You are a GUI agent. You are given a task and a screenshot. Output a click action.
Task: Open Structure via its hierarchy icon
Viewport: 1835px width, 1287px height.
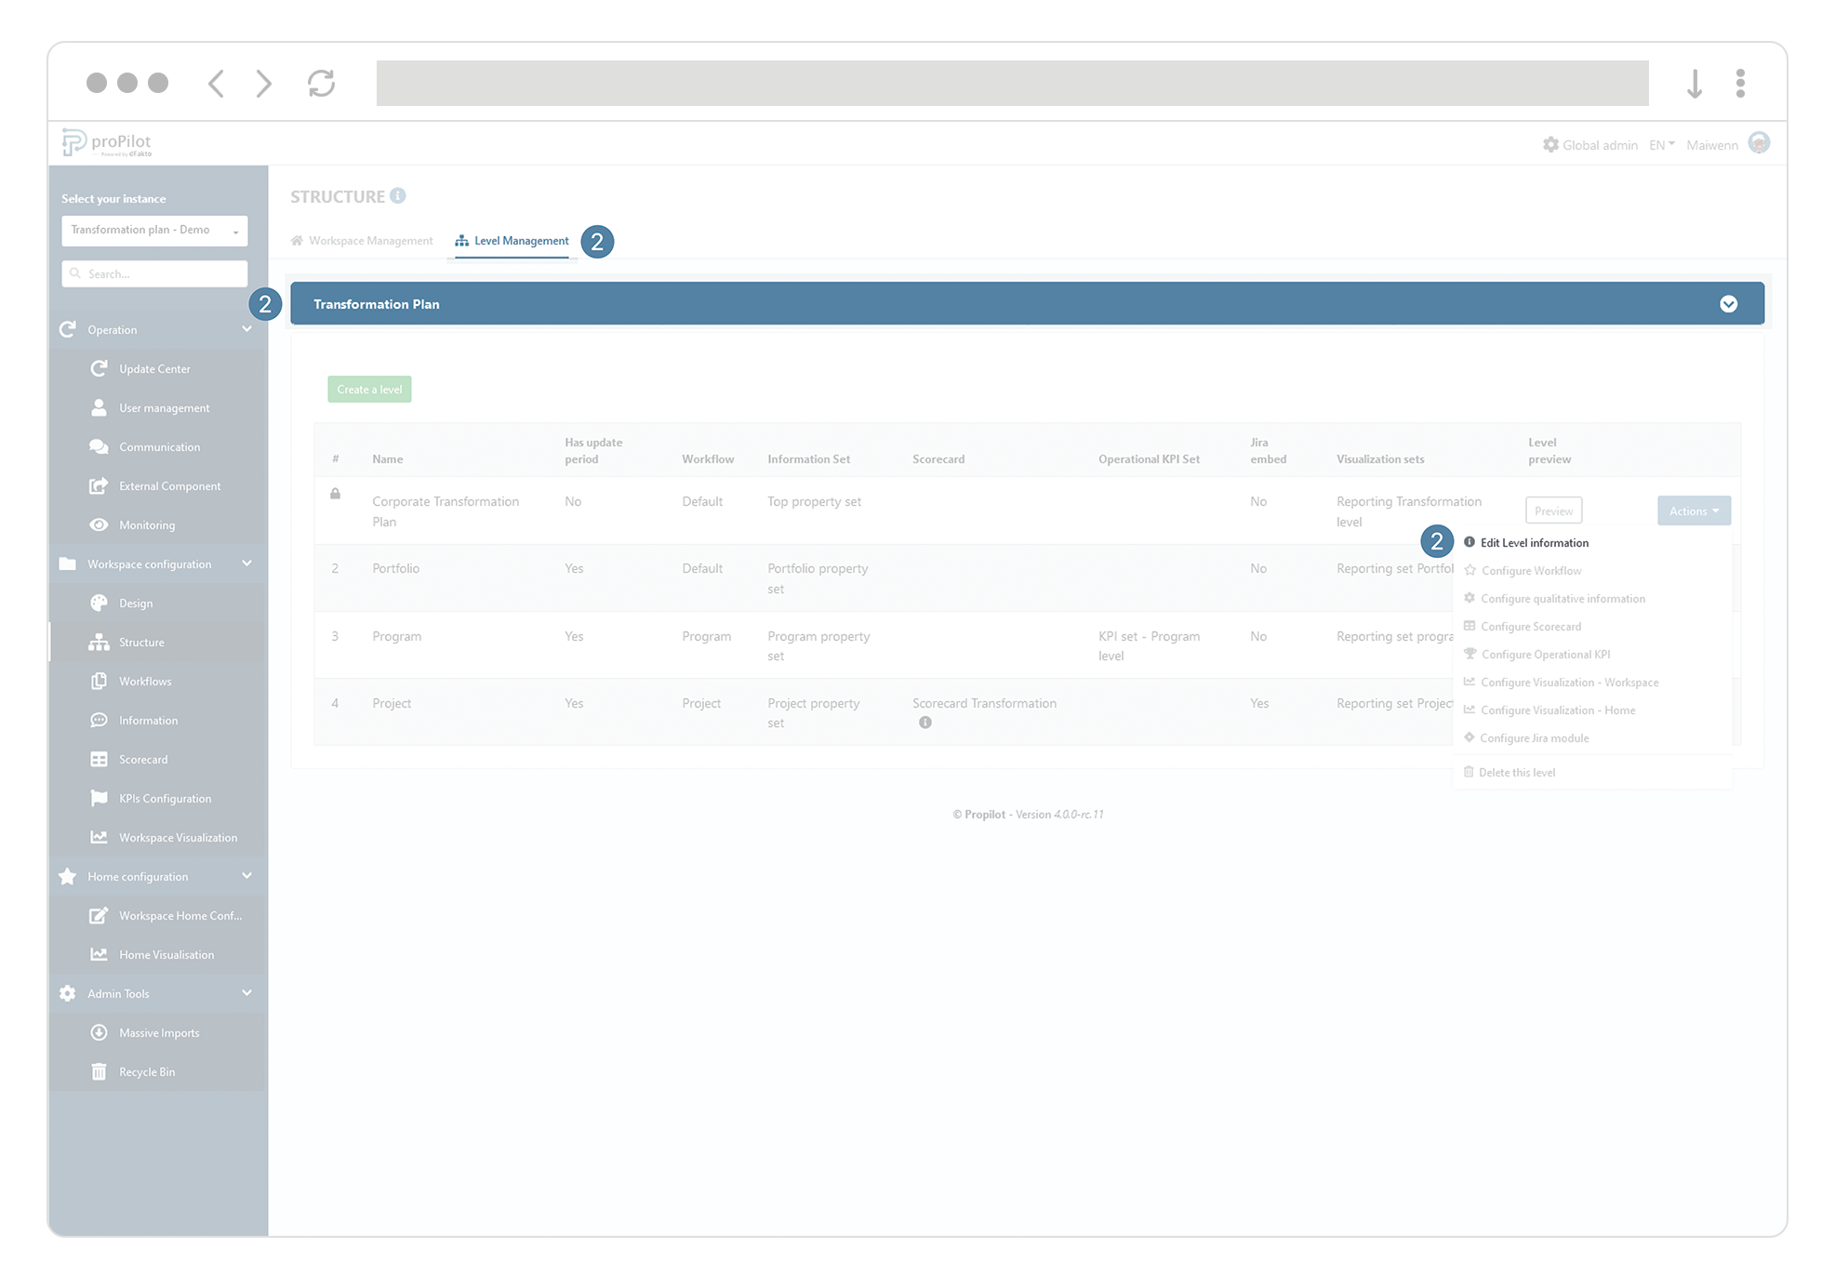pos(99,643)
